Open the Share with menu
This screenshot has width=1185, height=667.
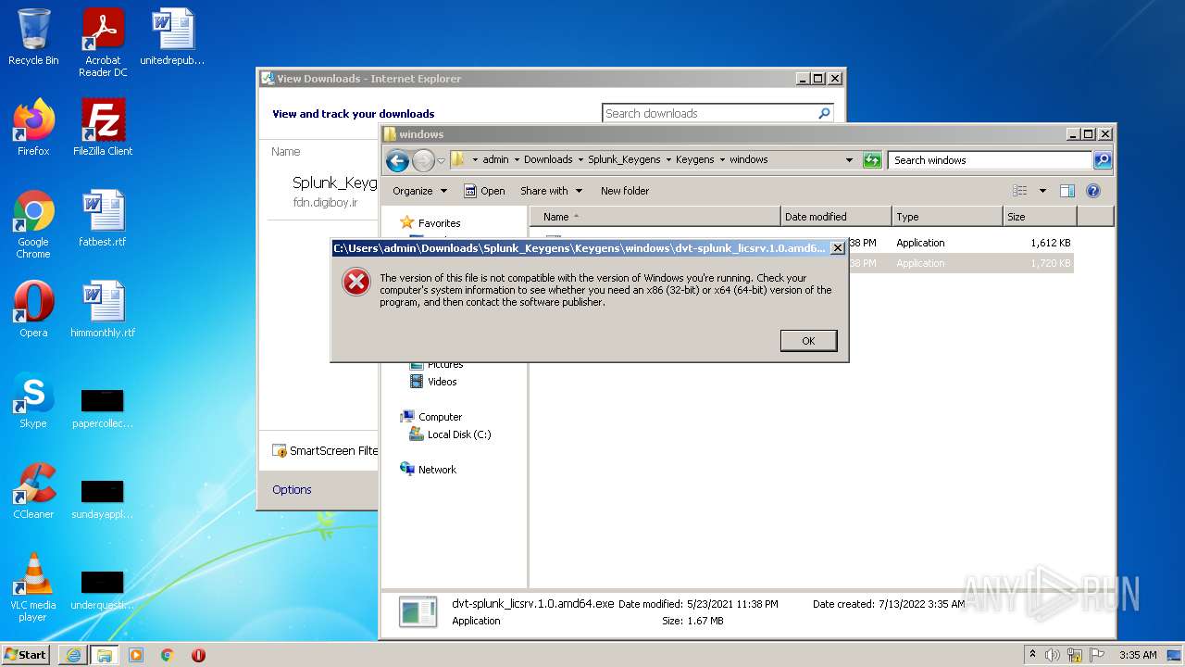click(x=552, y=191)
